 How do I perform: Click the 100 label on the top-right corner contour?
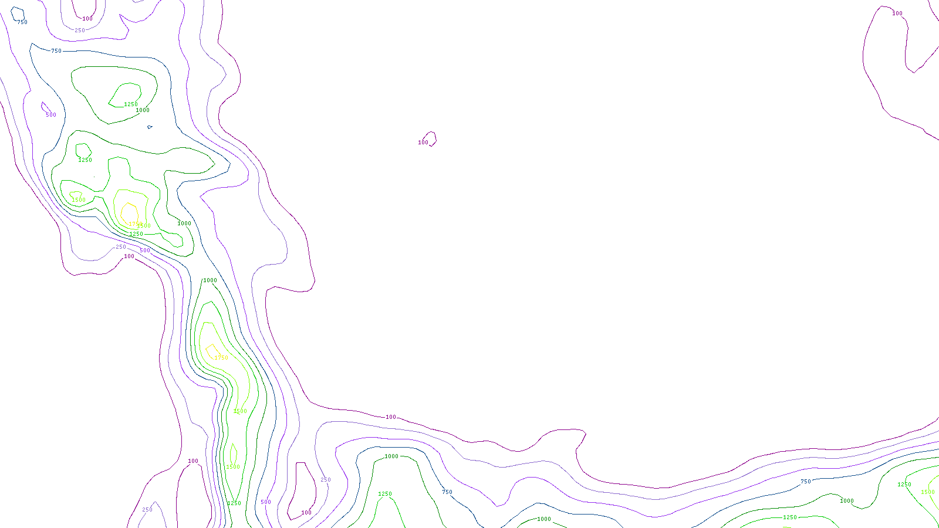click(x=897, y=13)
